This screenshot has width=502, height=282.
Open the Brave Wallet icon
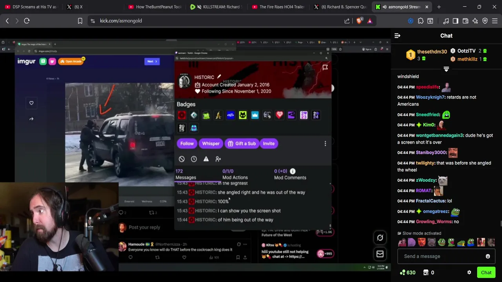coord(466,21)
